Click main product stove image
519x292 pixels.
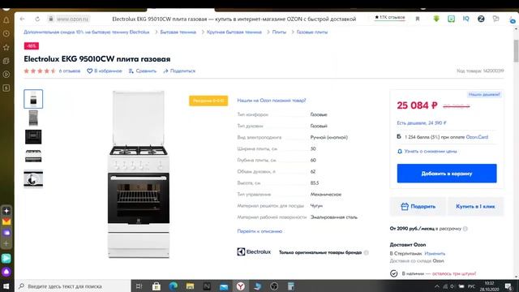click(x=139, y=174)
